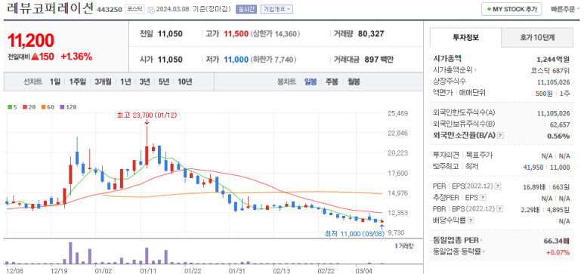Click the 거래량 value 80,327
This screenshot has height=274, width=584.
[371, 34]
